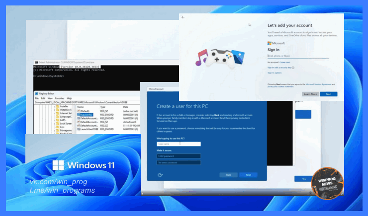The height and width of the screenshot is (216, 368).
Task: Click the LAPS folder icon in registry tree
Action: tap(58, 120)
